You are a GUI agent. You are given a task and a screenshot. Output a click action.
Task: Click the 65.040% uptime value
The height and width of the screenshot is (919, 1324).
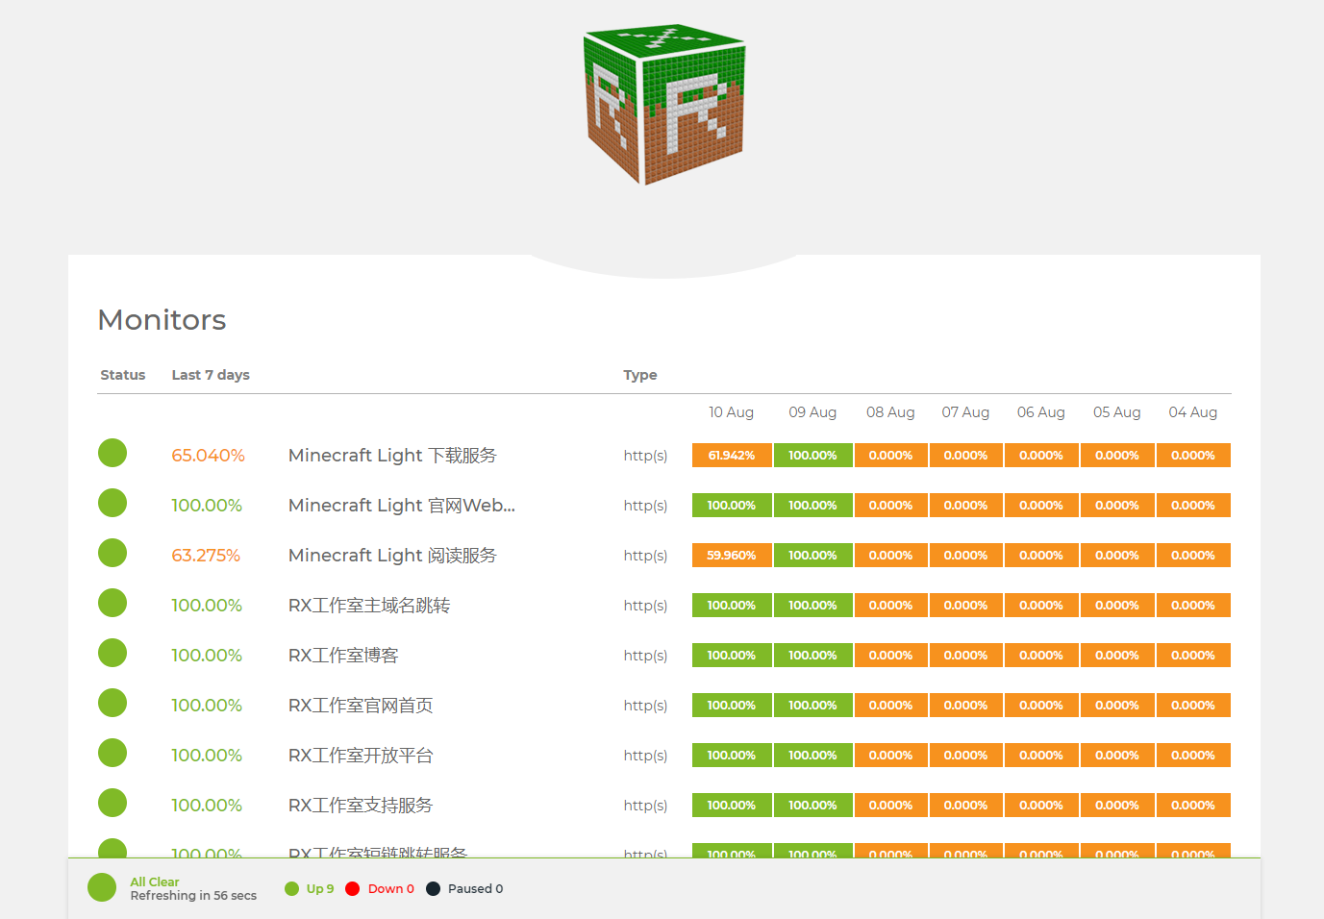click(x=208, y=456)
